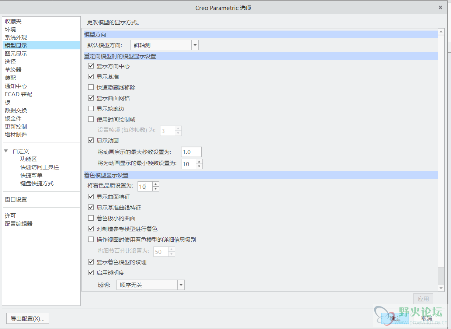Select 装配 in the category list
451x329 pixels.
pyautogui.click(x=10, y=78)
